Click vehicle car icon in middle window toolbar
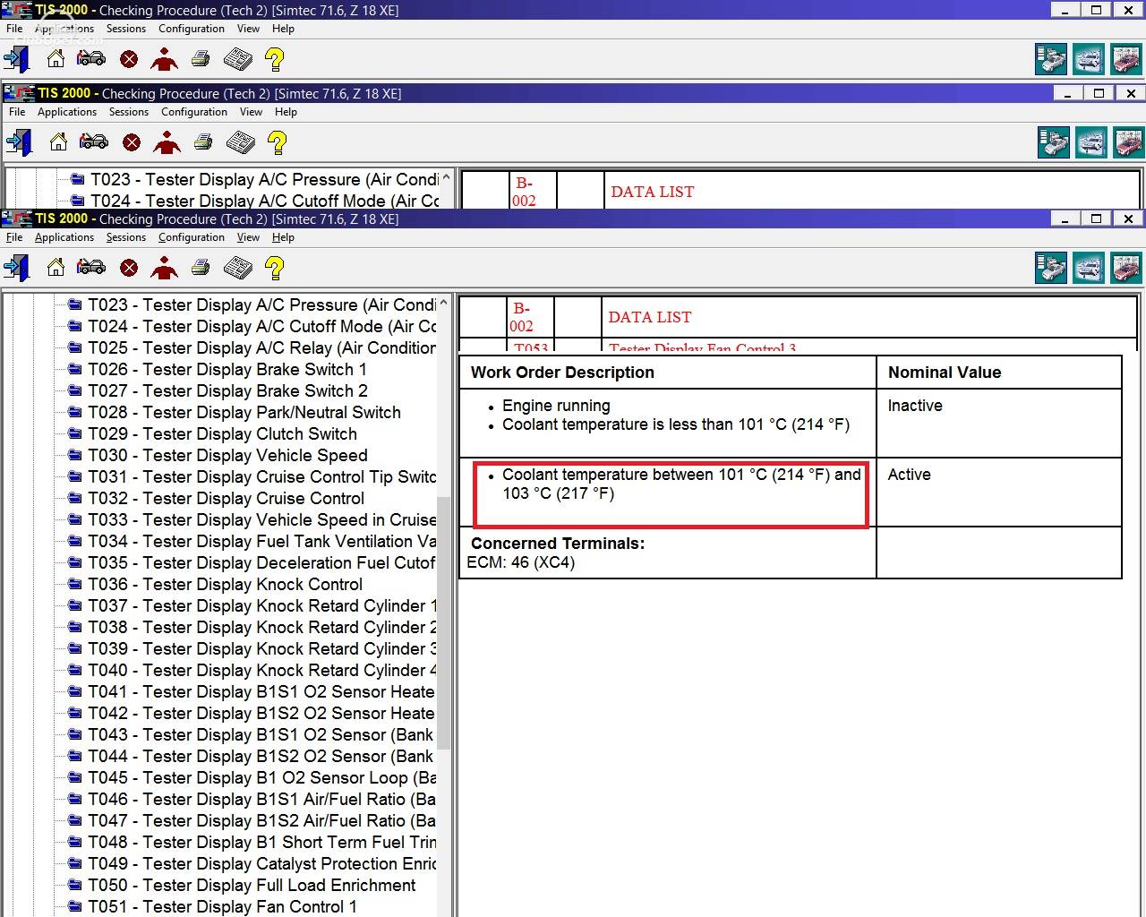 [94, 141]
